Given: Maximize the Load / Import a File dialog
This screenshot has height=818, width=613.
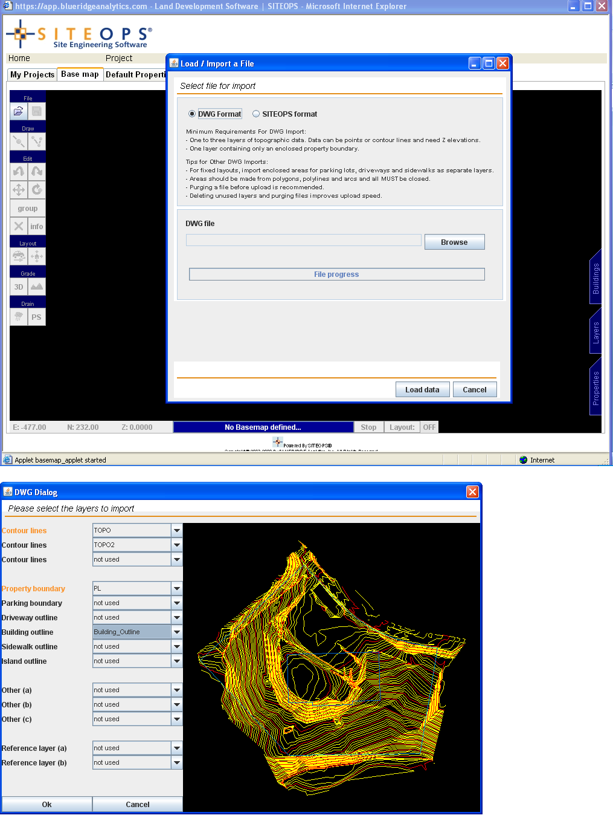Looking at the screenshot, I should [489, 63].
